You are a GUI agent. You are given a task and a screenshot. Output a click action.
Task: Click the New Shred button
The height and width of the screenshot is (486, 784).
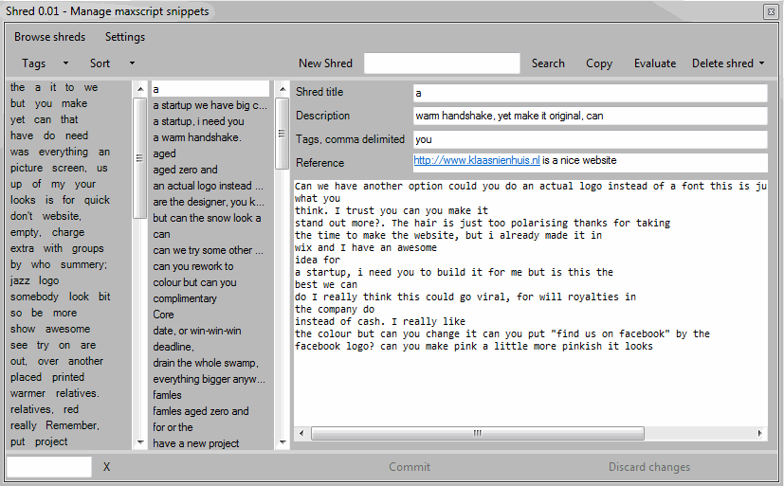coord(325,63)
